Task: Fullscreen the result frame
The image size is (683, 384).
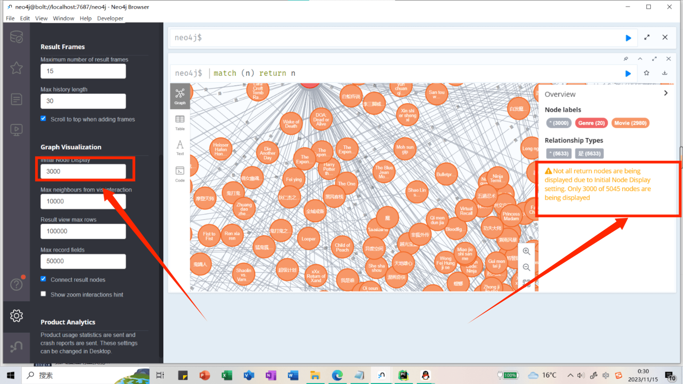Action: 654,59
